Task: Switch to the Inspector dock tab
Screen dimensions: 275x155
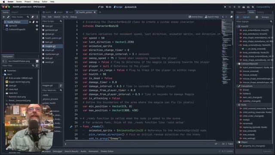Action: click(x=241, y=12)
